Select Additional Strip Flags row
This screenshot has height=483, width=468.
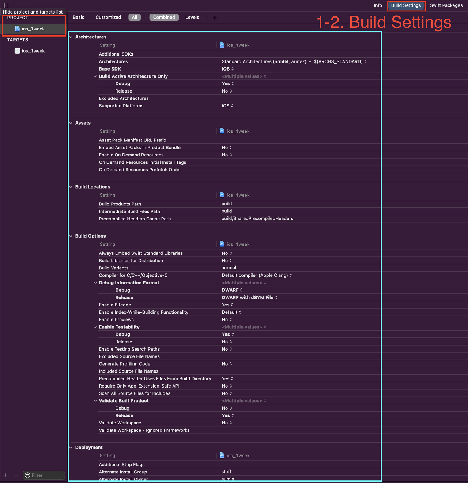point(239,465)
